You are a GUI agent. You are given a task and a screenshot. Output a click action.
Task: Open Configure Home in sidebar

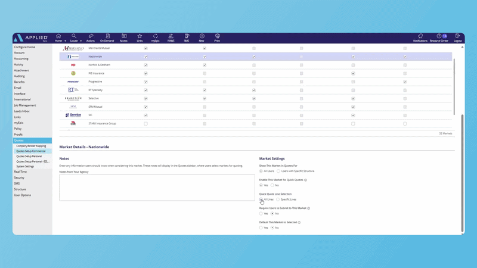24,47
